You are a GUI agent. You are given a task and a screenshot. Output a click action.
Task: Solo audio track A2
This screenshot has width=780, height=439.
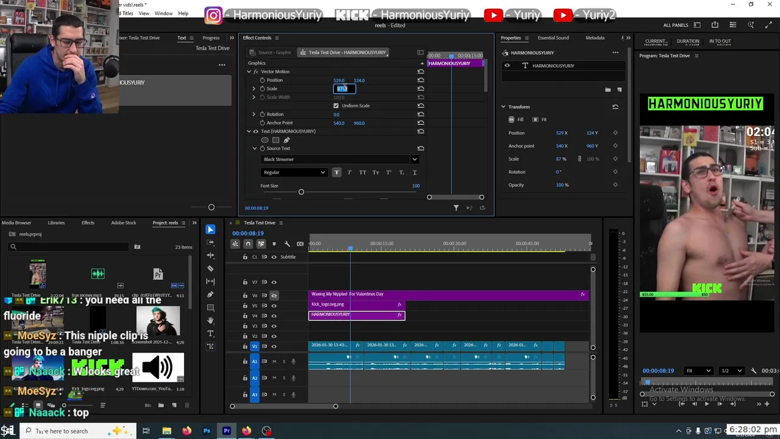pos(283,378)
